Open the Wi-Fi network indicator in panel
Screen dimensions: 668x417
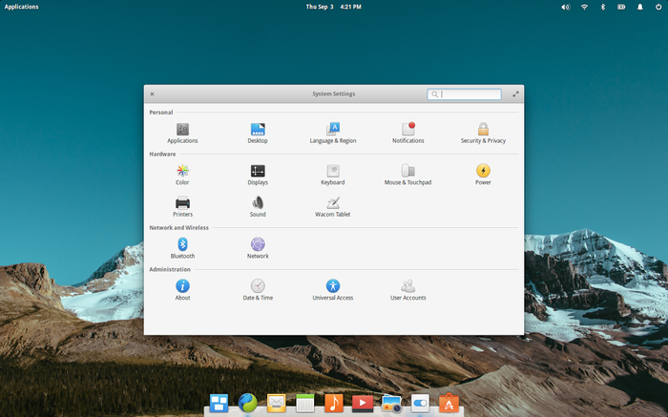point(584,7)
